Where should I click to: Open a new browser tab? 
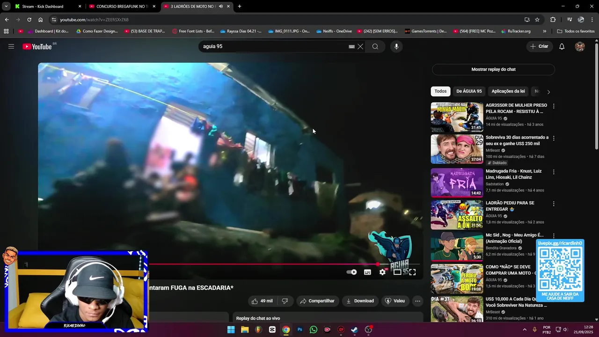pyautogui.click(x=240, y=7)
